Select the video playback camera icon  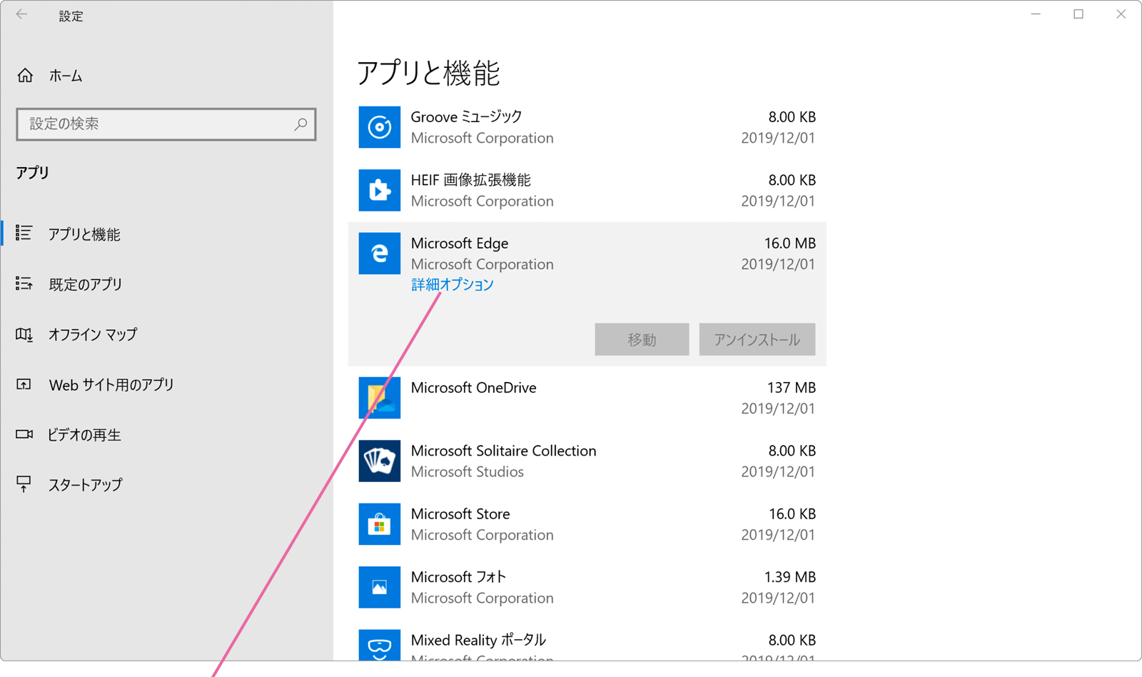click(x=24, y=434)
